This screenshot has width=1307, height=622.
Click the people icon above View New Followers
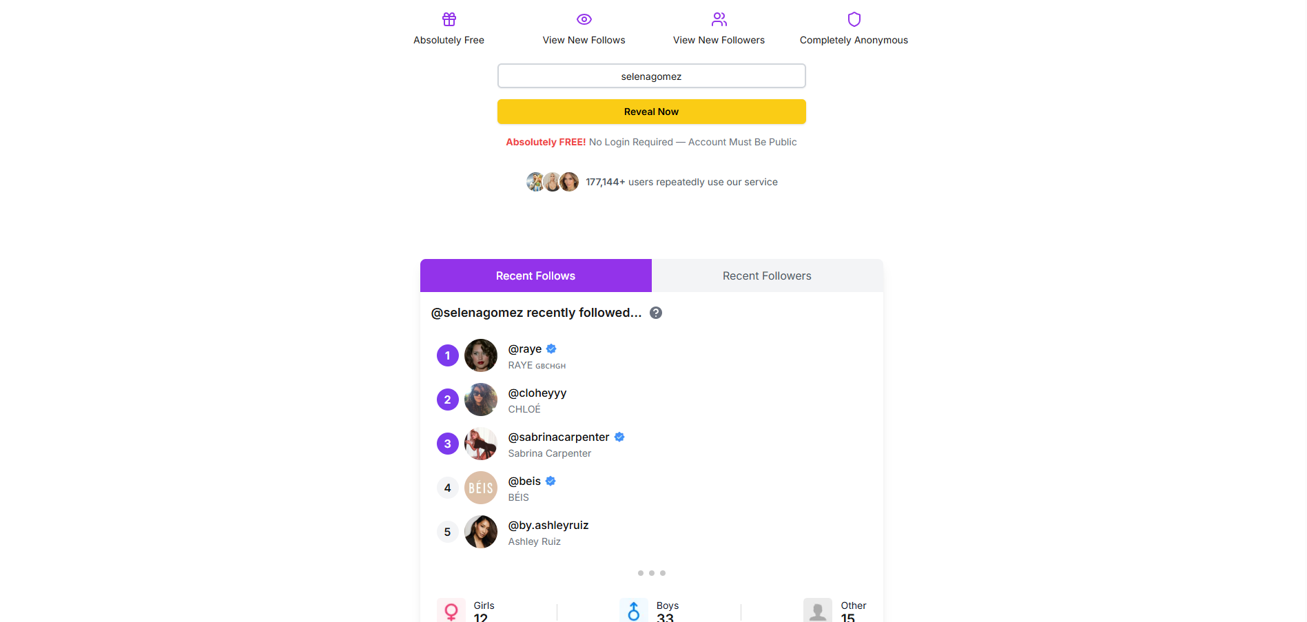pos(719,19)
